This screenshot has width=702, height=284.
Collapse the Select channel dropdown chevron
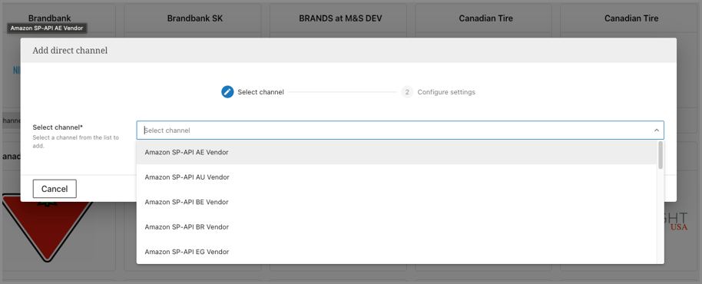tap(657, 130)
